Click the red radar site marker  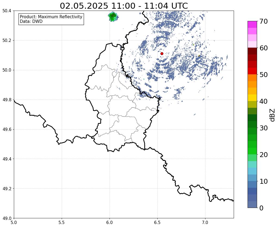tap(162, 53)
